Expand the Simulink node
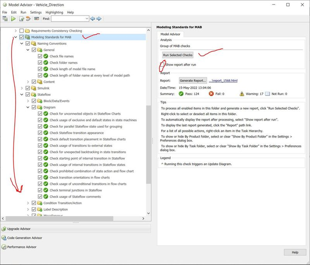 [x=22, y=88]
